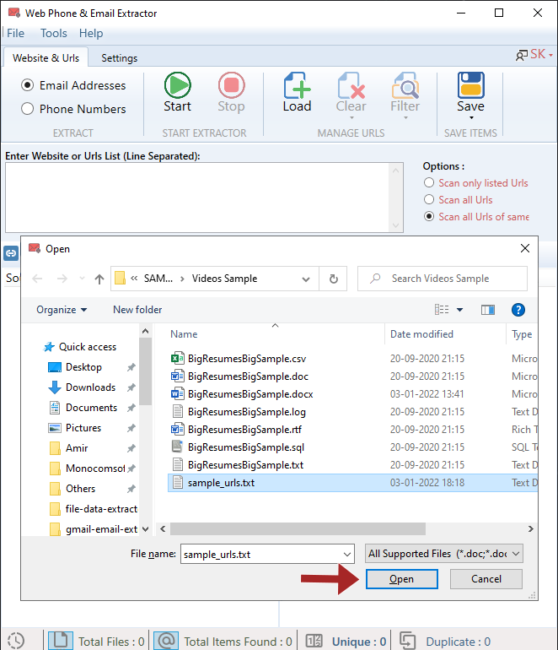Open recent locations dropdown chevron
Screen dimensions: 558x650
82,279
